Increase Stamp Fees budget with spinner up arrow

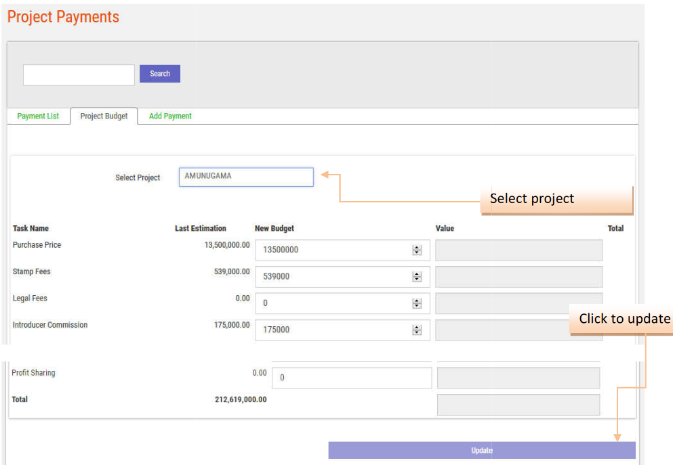[x=417, y=274]
